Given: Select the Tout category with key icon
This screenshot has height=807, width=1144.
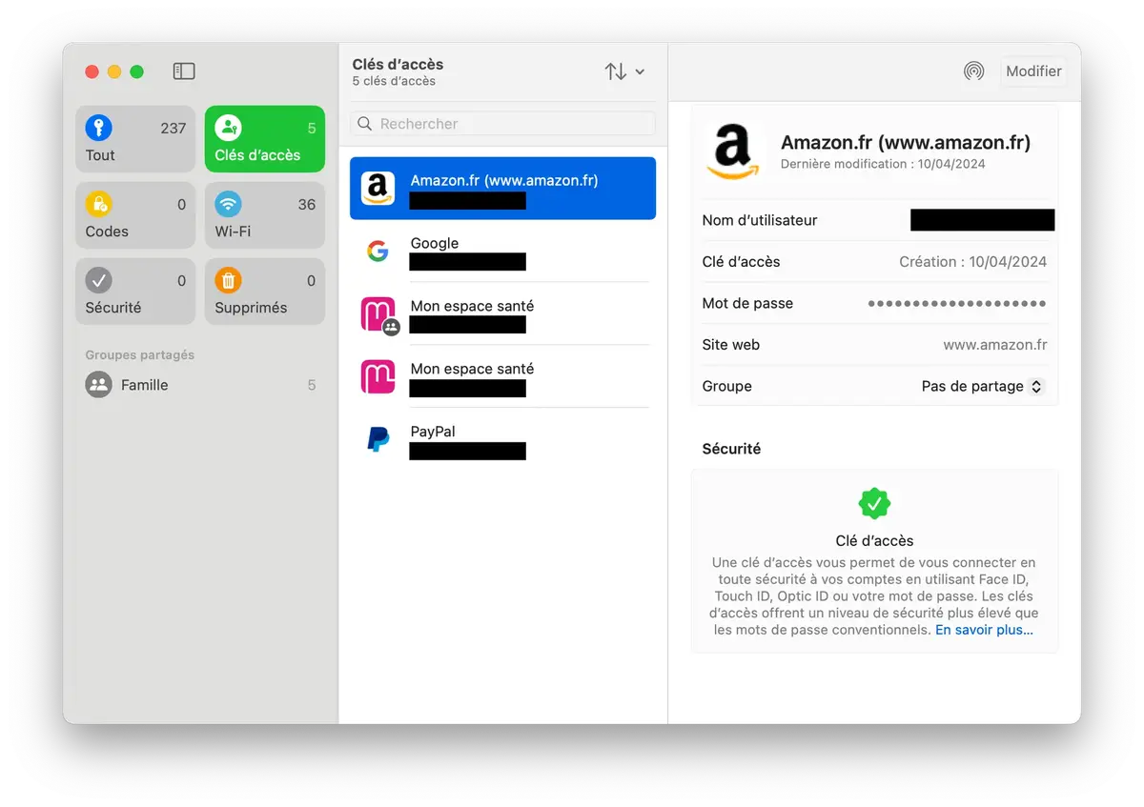Looking at the screenshot, I should tap(134, 138).
